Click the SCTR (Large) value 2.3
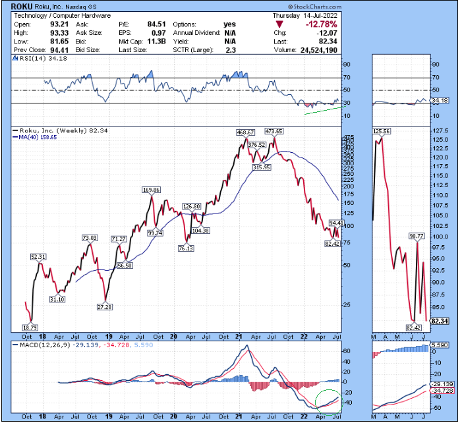This screenshot has height=423, width=460. coord(231,50)
